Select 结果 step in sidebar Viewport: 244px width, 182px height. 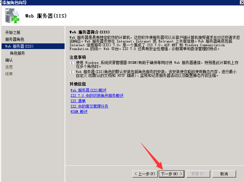9,74
